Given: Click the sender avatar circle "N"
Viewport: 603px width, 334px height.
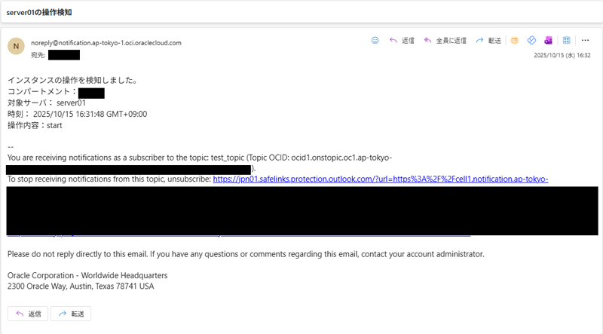Looking at the screenshot, I should [x=16, y=47].
